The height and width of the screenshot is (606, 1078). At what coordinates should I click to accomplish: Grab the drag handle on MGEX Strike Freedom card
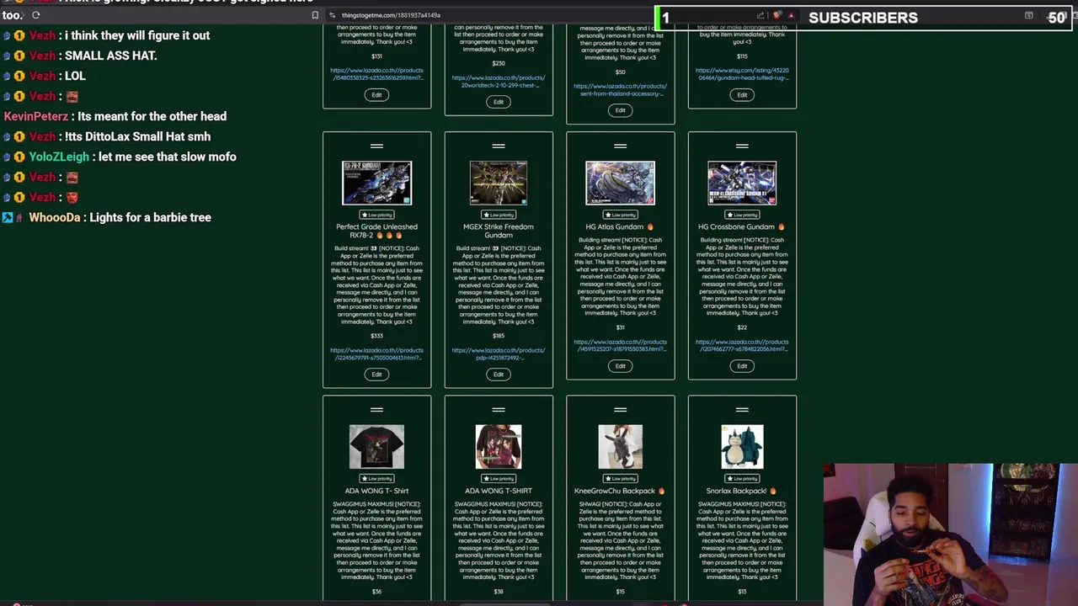[x=499, y=146]
